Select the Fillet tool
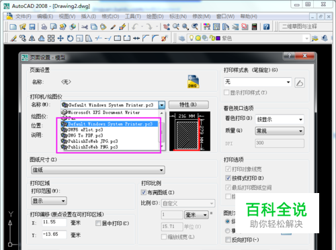 (155, 38)
